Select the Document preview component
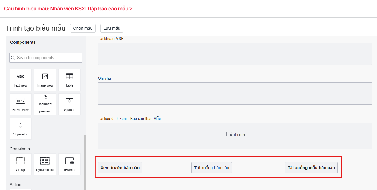 point(45,104)
